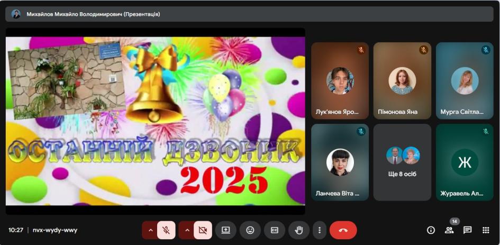Viewport: 500px width, 245px height.
Task: Turn on the disabled camera button
Action: [x=203, y=230]
